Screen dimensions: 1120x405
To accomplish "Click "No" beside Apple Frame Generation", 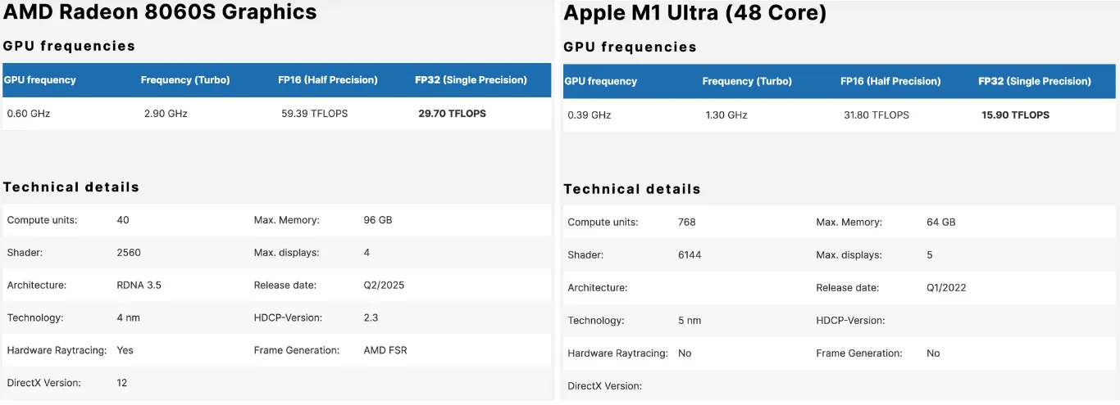I will 933,353.
